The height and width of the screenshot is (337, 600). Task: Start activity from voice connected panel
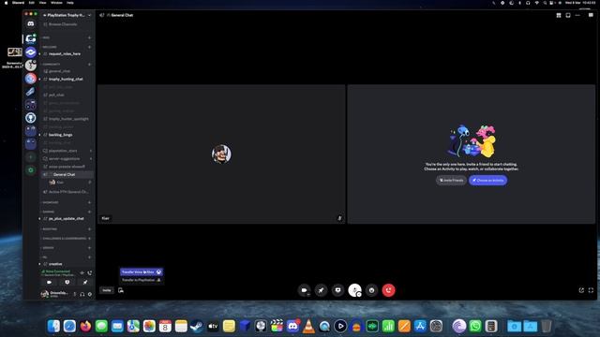(x=85, y=283)
